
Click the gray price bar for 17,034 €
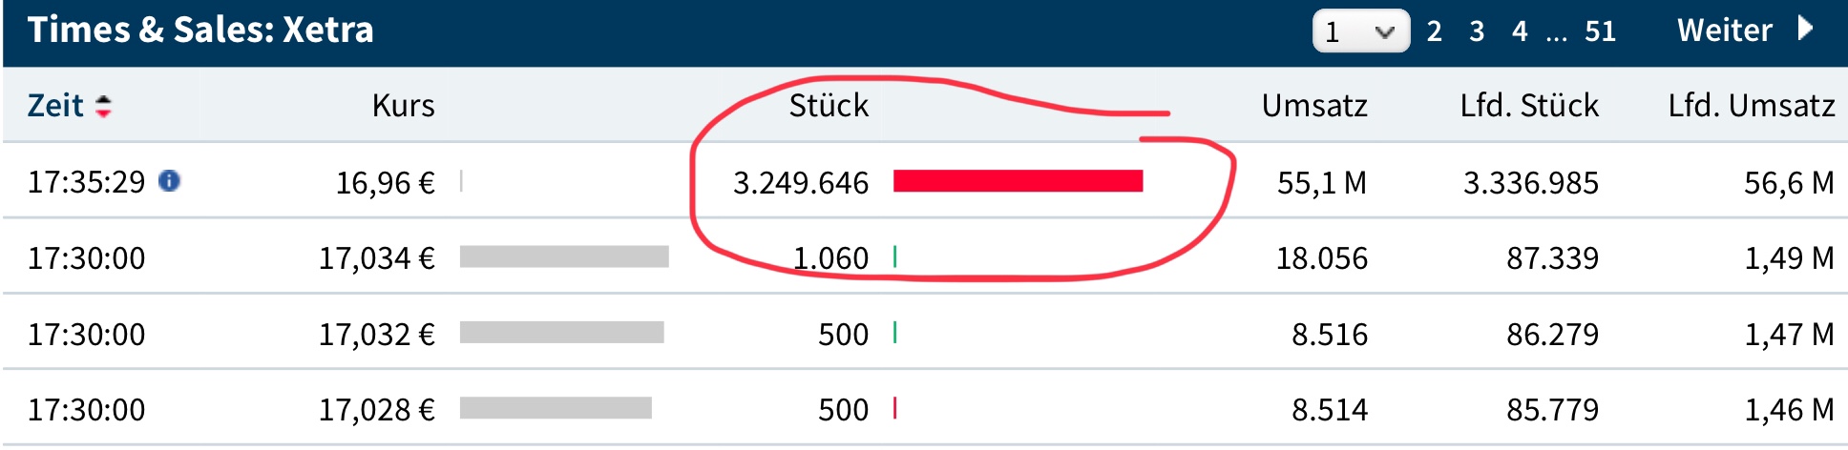564,256
